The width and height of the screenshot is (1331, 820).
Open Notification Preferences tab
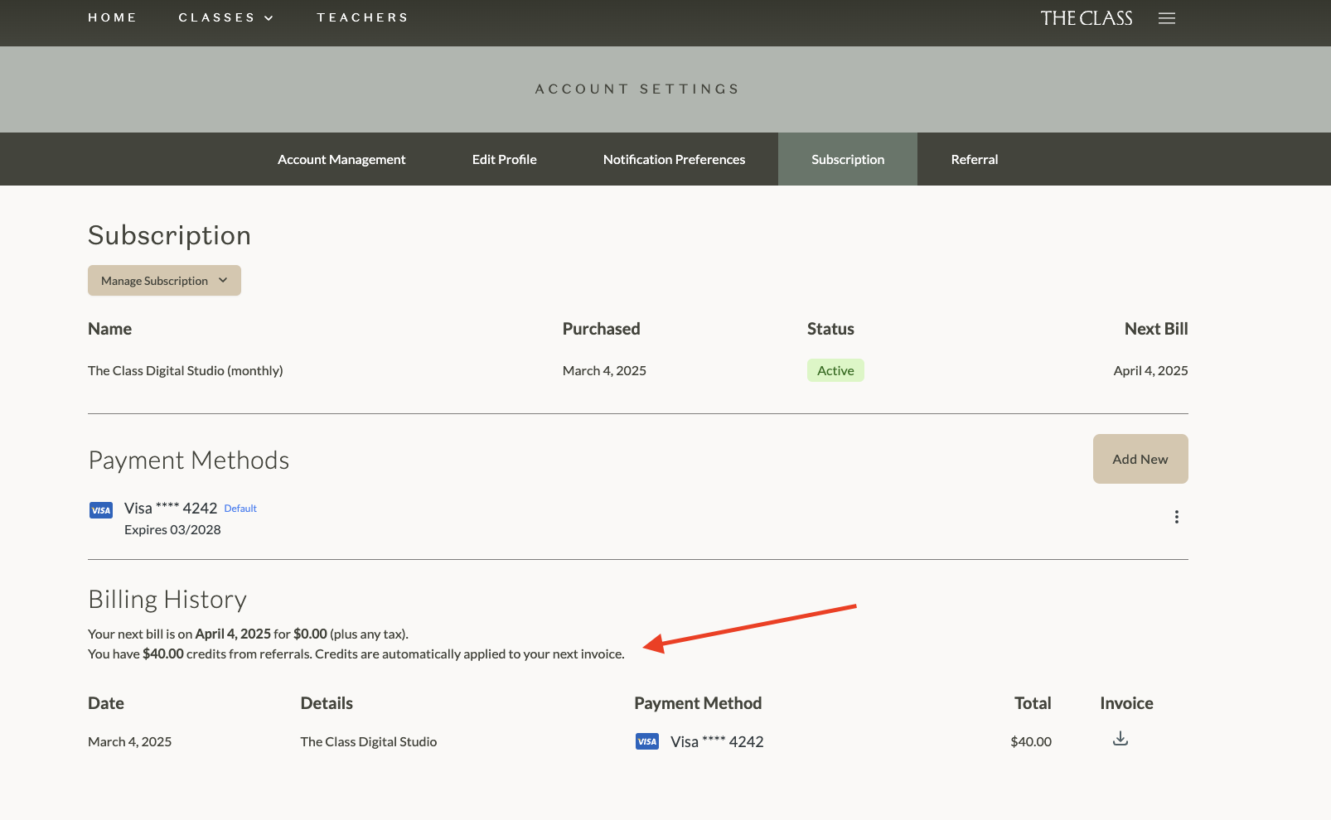pos(674,159)
